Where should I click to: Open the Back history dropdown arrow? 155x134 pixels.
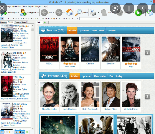[x=54, y=12]
